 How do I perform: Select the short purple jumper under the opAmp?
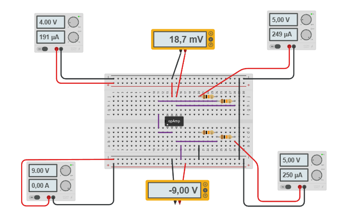point(165,132)
